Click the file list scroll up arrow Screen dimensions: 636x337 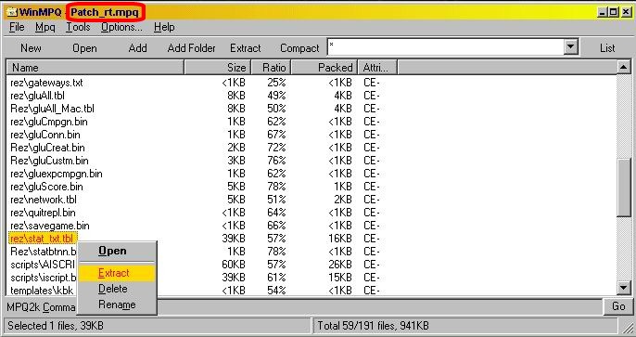tap(623, 67)
